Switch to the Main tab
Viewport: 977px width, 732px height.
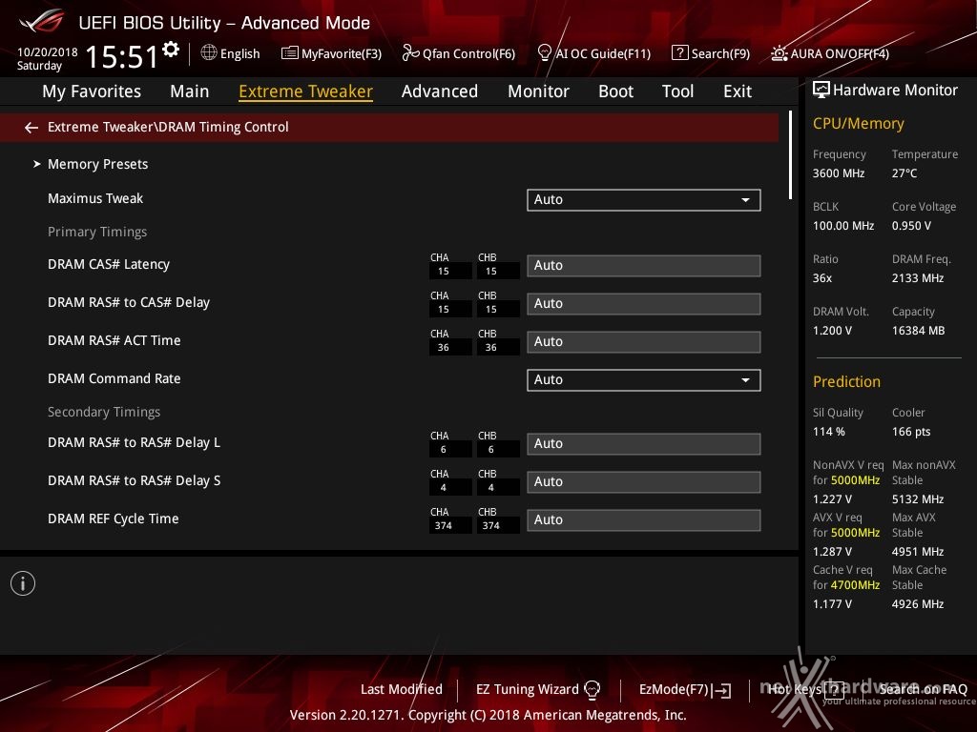click(x=190, y=91)
